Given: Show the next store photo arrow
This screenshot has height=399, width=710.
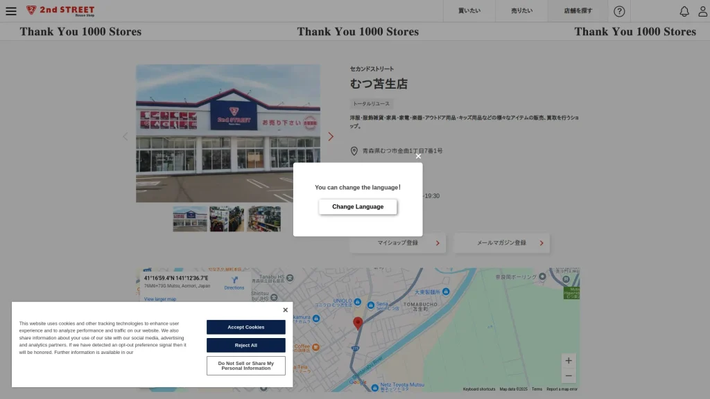Looking at the screenshot, I should click(x=331, y=136).
